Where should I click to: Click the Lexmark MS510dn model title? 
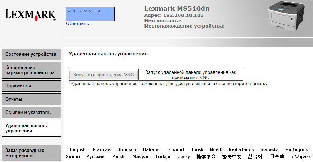coord(177,9)
